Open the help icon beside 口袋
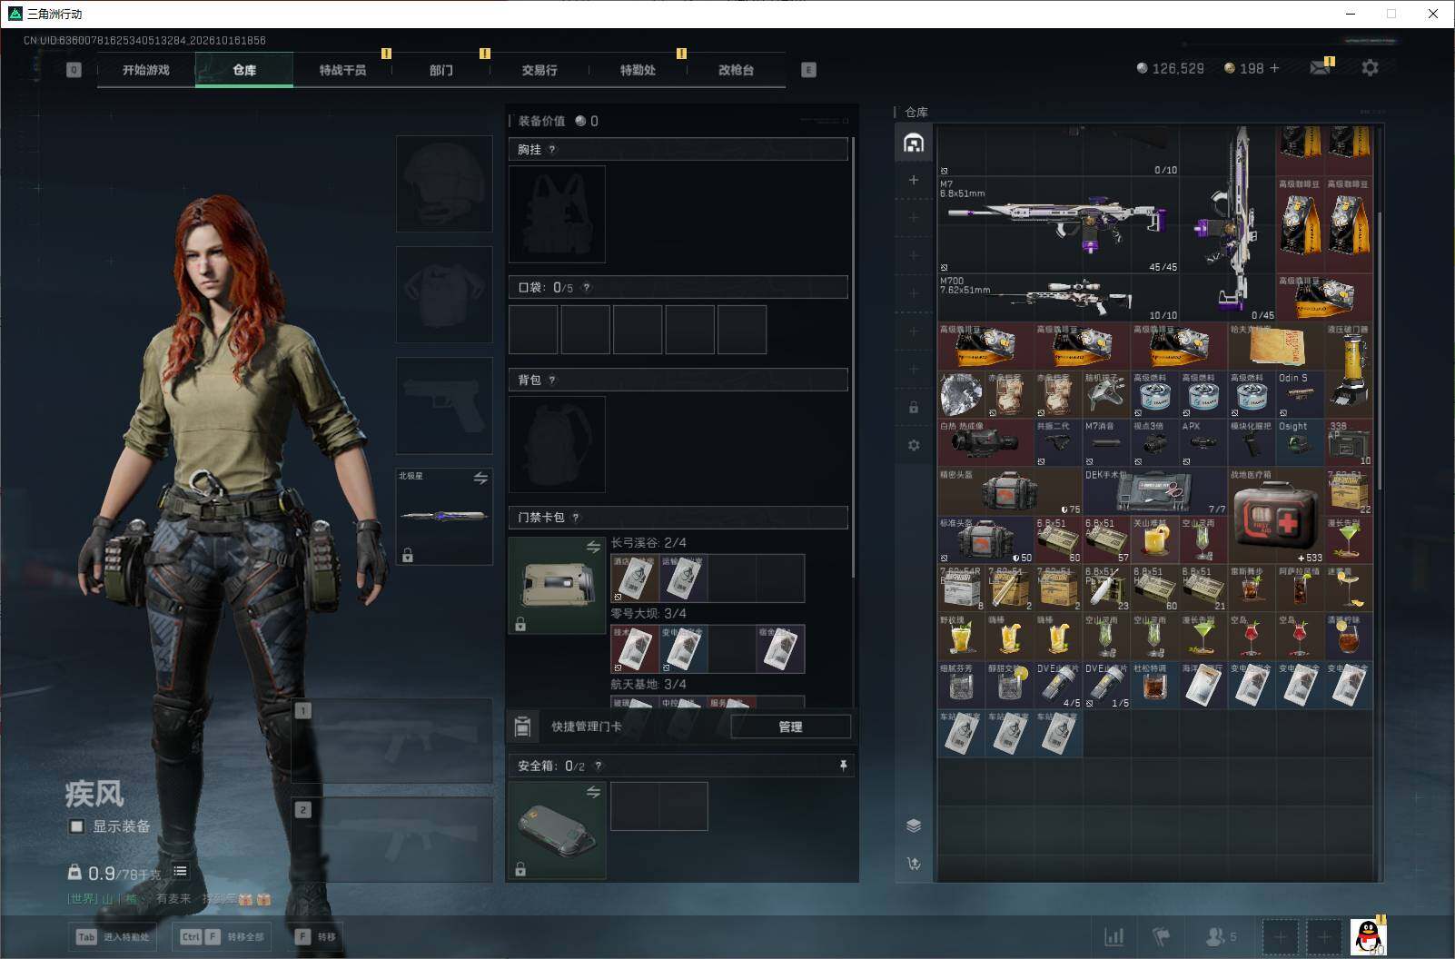1455x959 pixels. coord(587,287)
